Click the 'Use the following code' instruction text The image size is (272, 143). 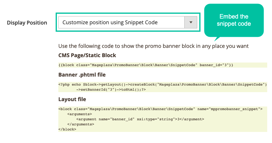154,46
